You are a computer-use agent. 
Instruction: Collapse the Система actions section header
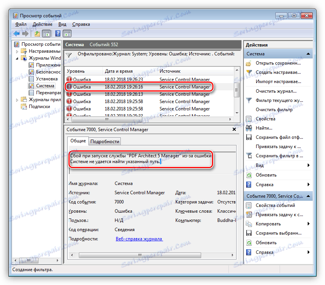308,54
